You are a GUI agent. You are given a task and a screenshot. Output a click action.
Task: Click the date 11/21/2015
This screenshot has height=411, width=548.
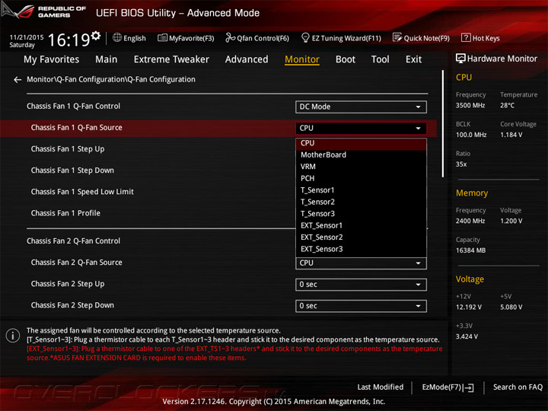coord(26,37)
